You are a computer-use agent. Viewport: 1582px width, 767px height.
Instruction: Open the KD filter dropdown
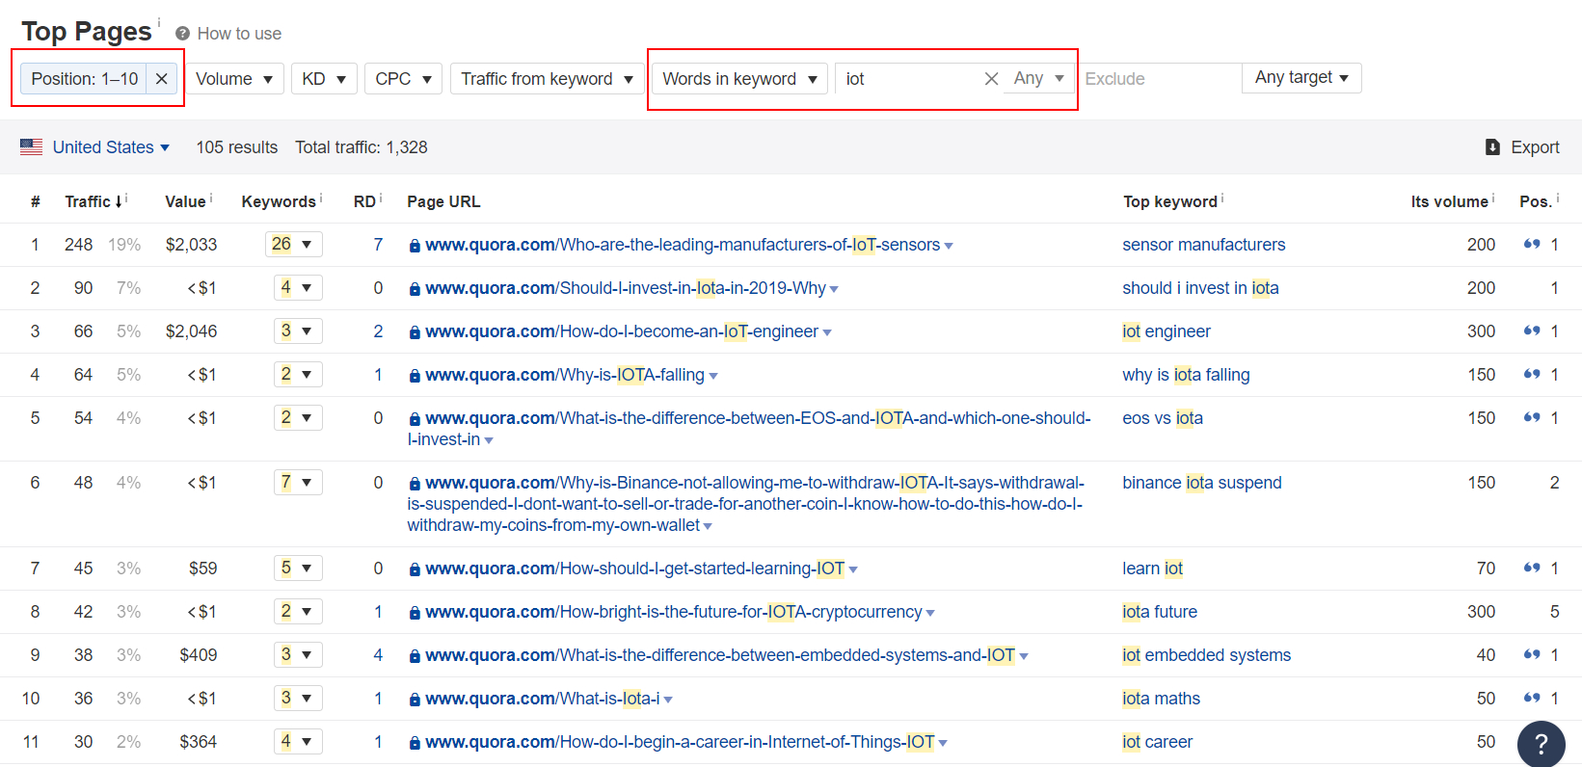(x=324, y=79)
